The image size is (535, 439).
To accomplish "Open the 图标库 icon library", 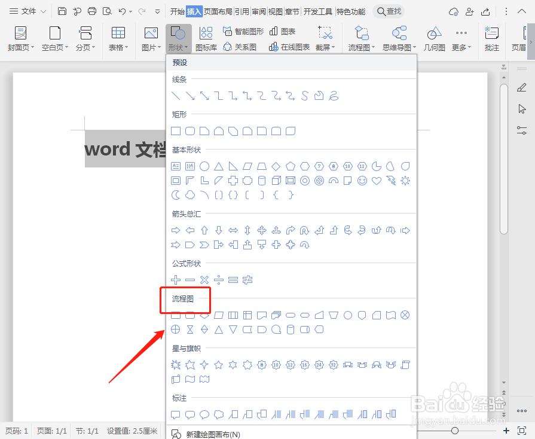I will pos(206,38).
